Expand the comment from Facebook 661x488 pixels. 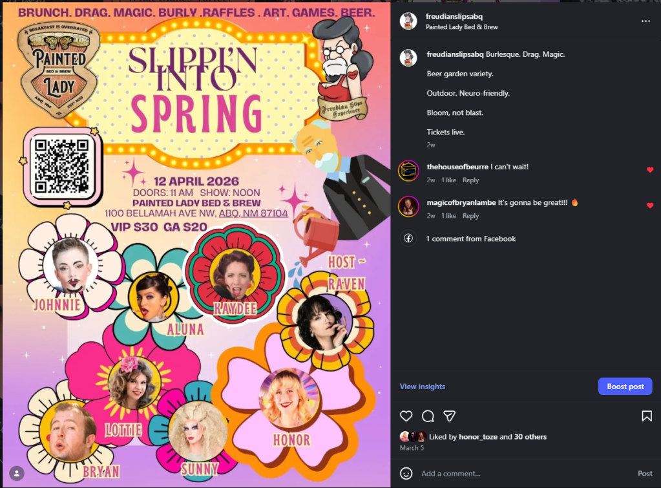[471, 239]
